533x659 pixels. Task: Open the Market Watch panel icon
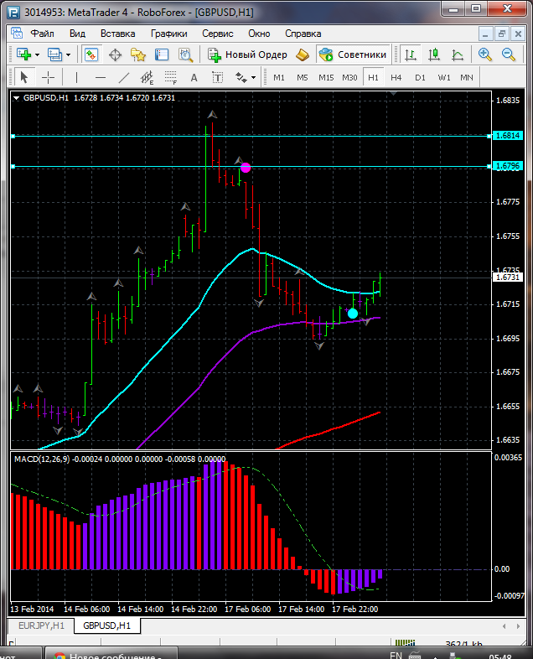[x=91, y=54]
